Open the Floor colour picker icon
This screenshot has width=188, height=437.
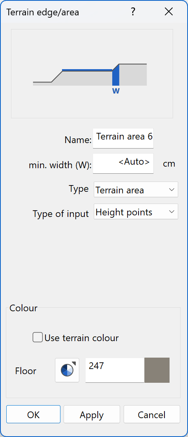point(67,370)
